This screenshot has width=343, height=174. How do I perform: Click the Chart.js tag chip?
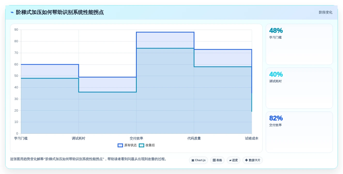(199, 160)
